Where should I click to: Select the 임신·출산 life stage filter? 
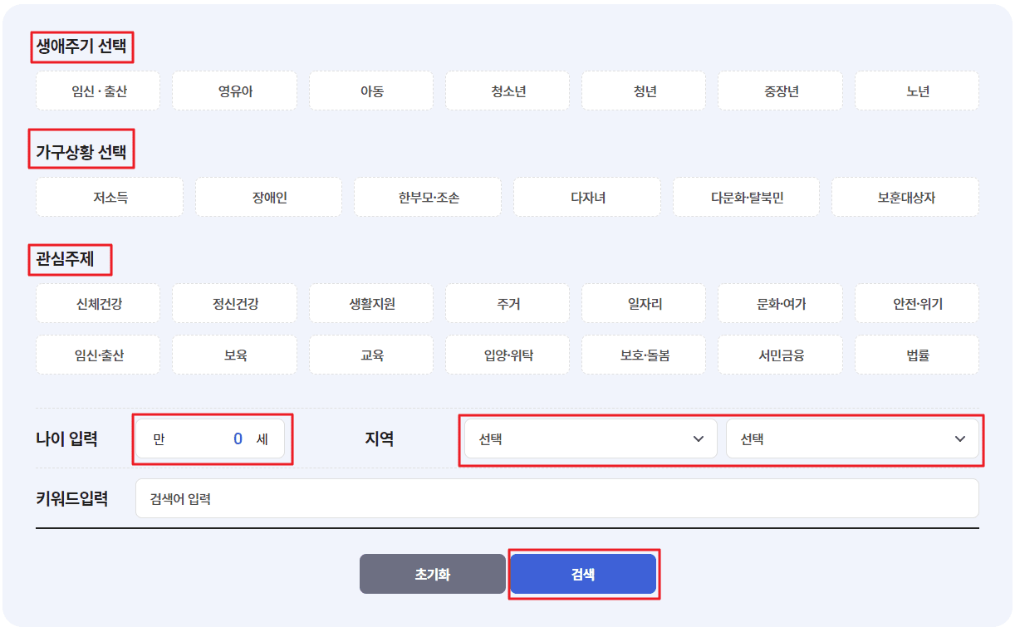click(97, 91)
